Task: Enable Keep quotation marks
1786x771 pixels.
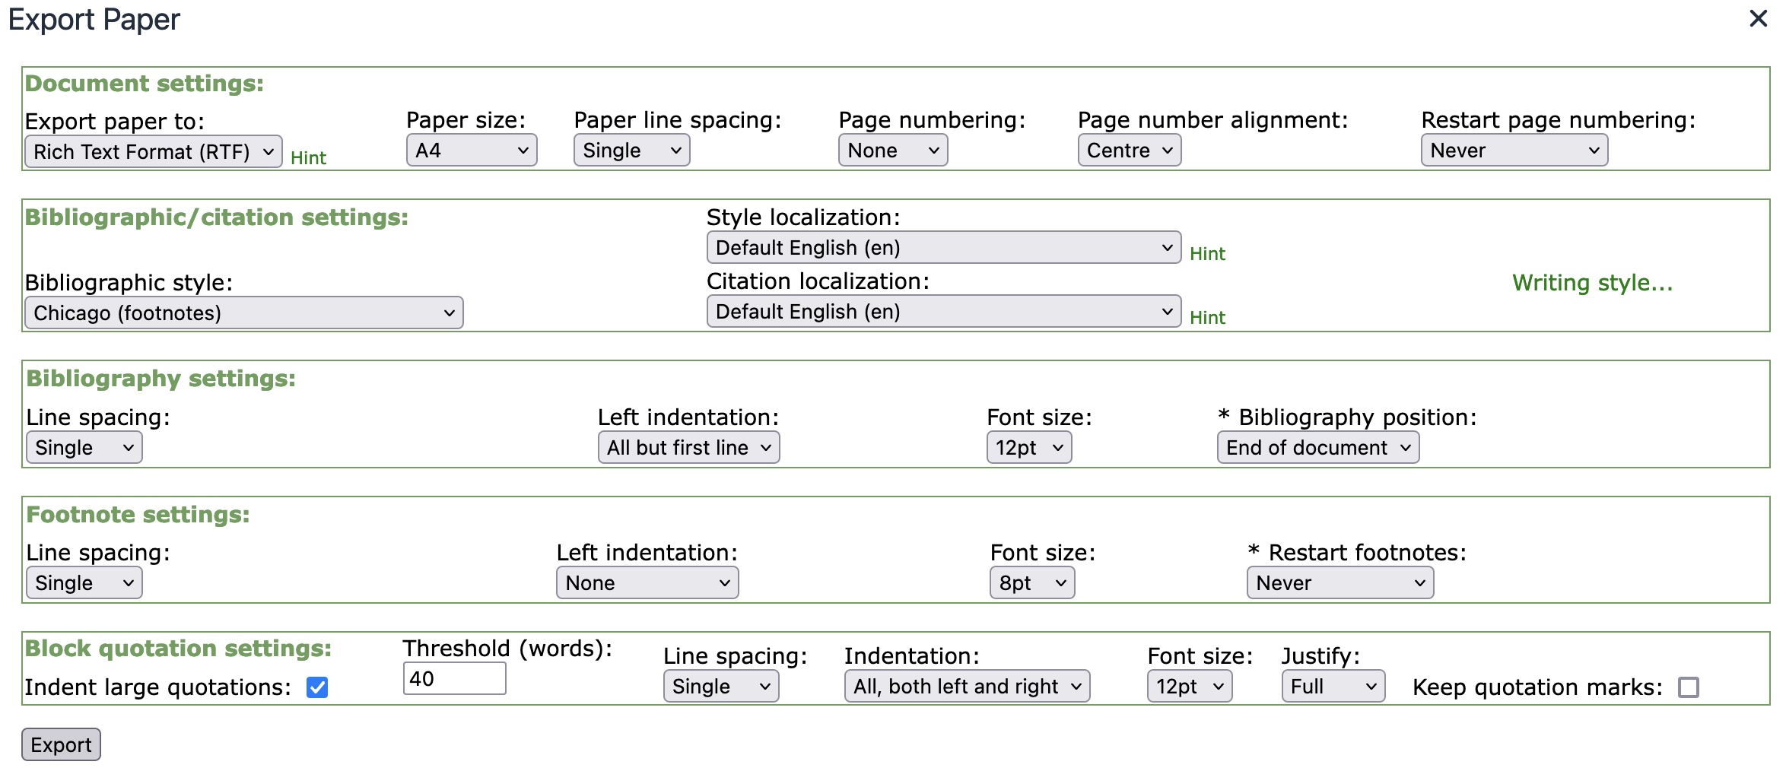Action: (x=1689, y=687)
